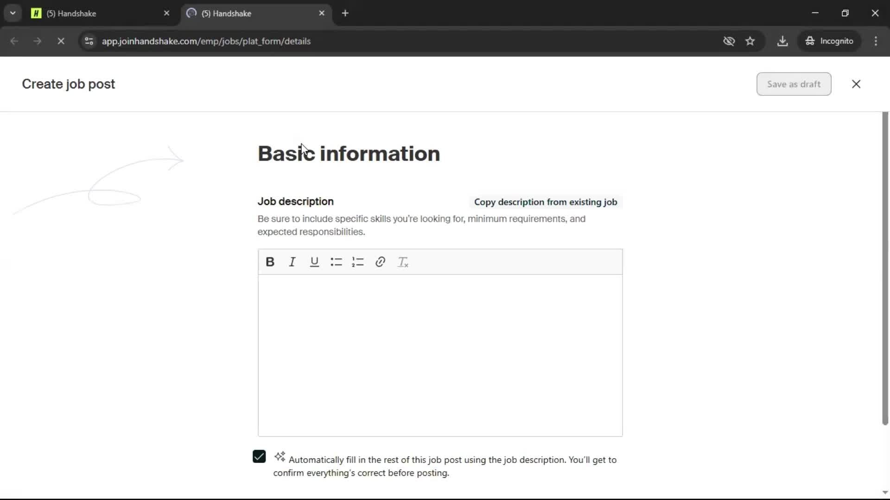This screenshot has width=890, height=500.
Task: Toggle bold formatting in description editor
Action: (x=270, y=262)
